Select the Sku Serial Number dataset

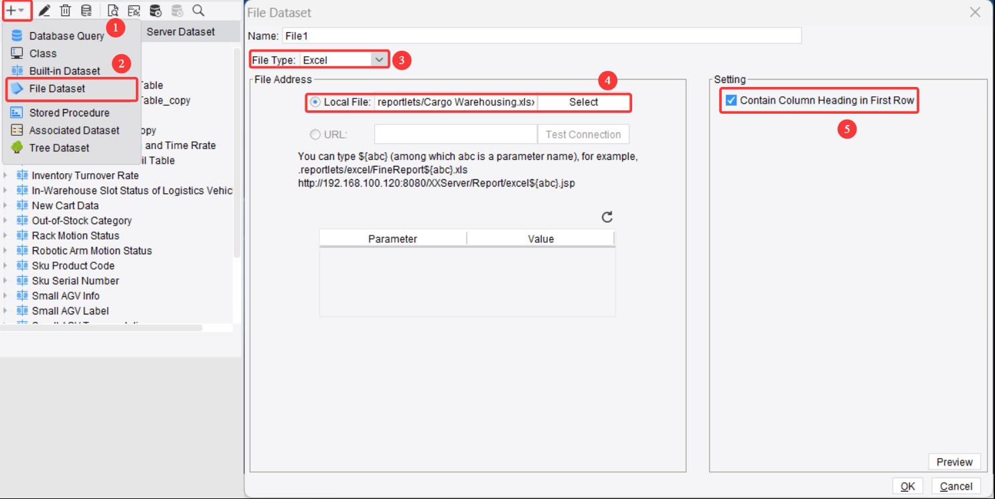(x=76, y=281)
